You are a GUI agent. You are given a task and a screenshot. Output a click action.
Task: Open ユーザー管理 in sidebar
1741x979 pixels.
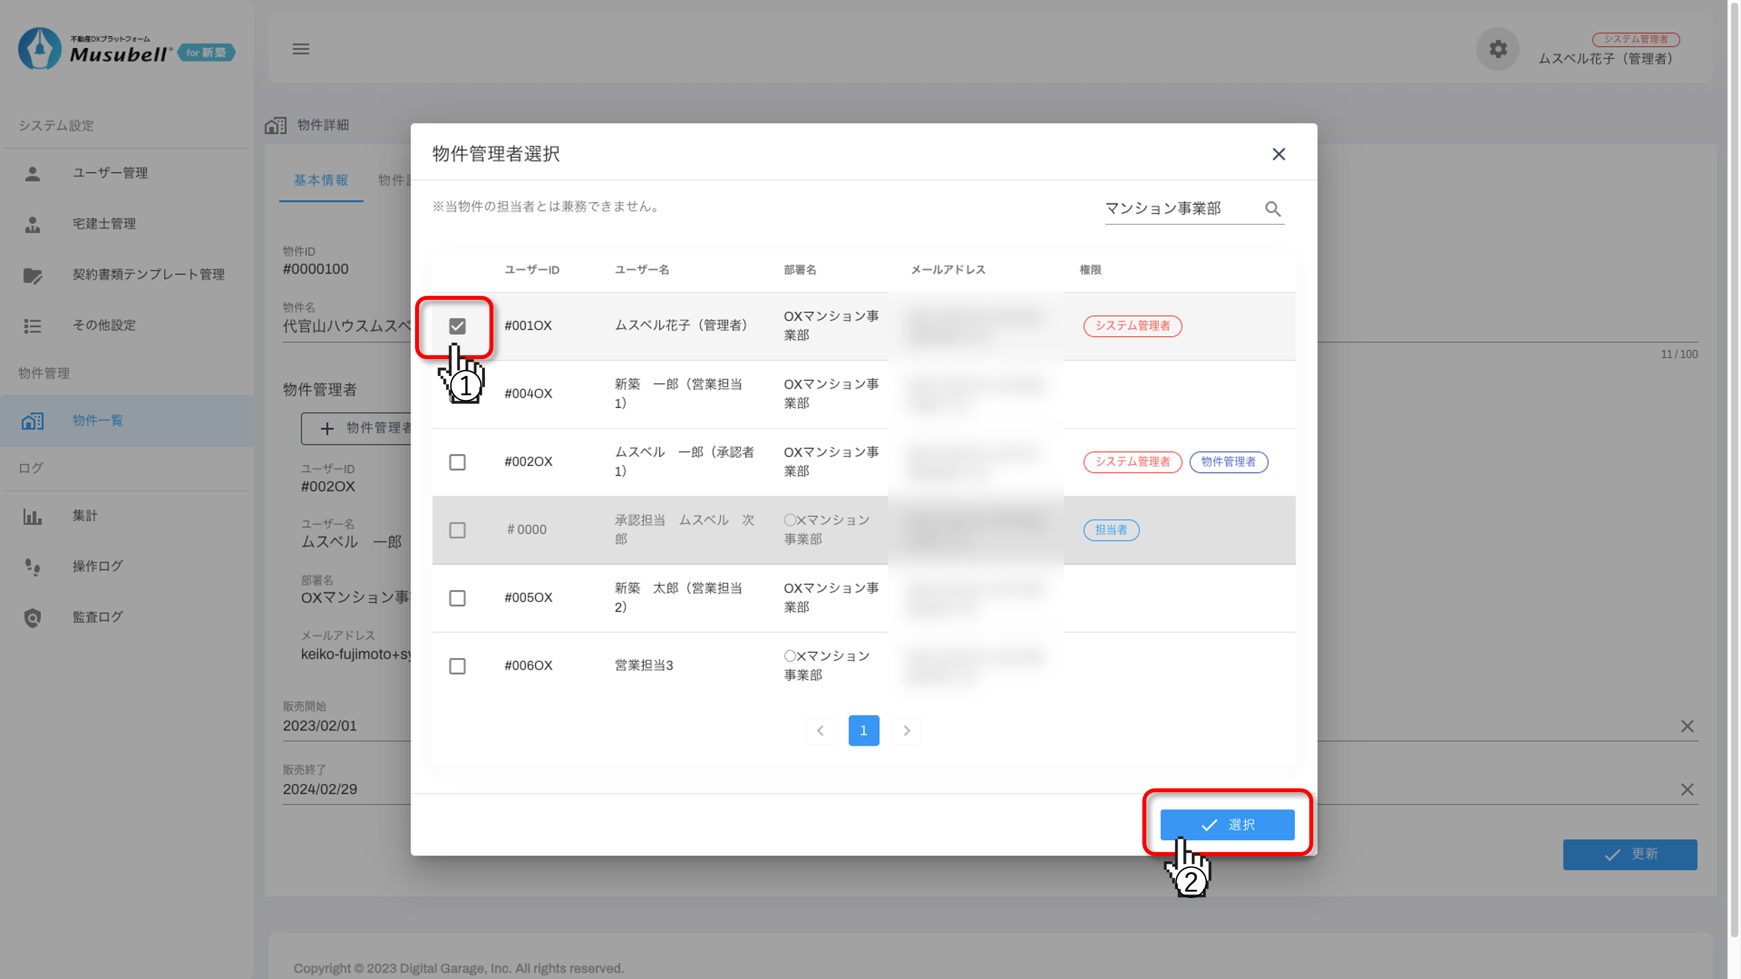pyautogui.click(x=110, y=173)
